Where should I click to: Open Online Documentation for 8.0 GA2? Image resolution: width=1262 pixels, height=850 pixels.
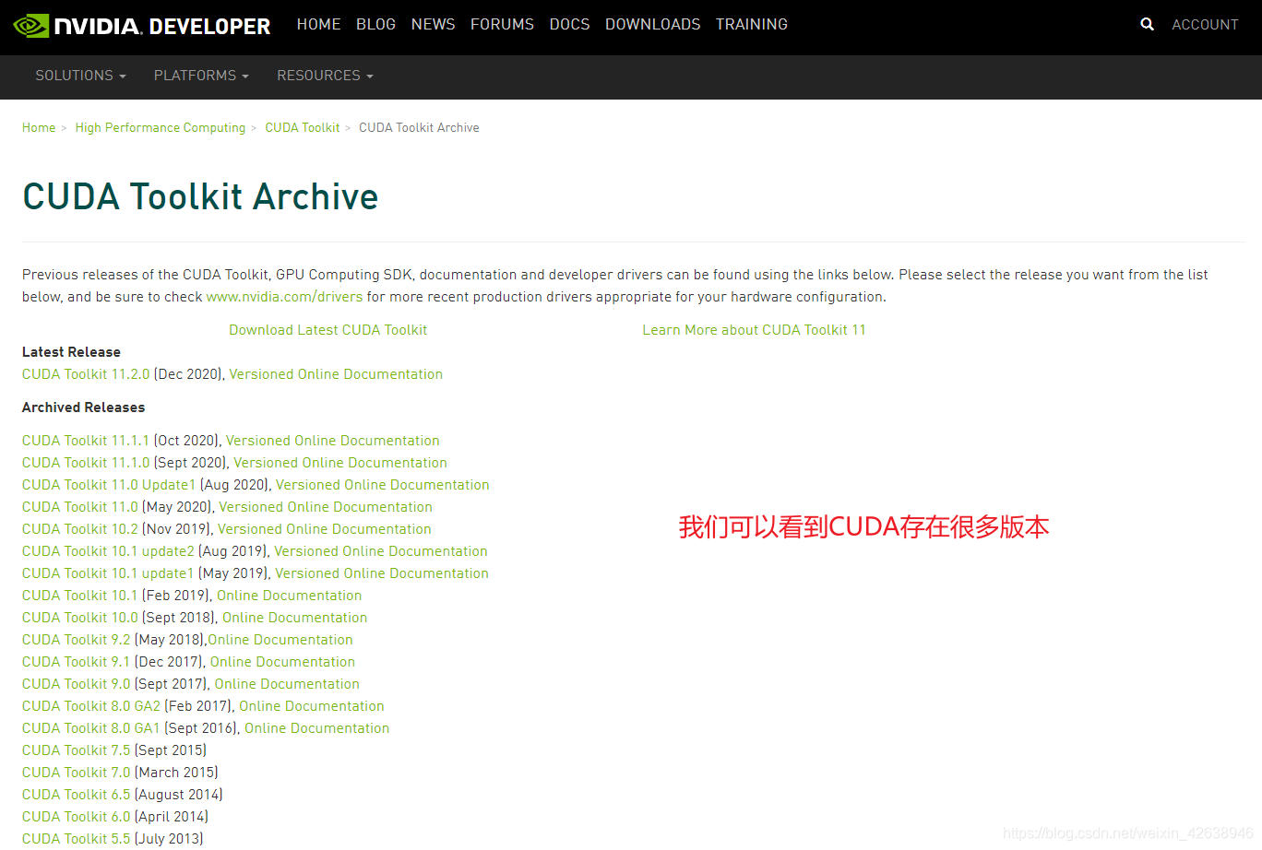(x=312, y=706)
